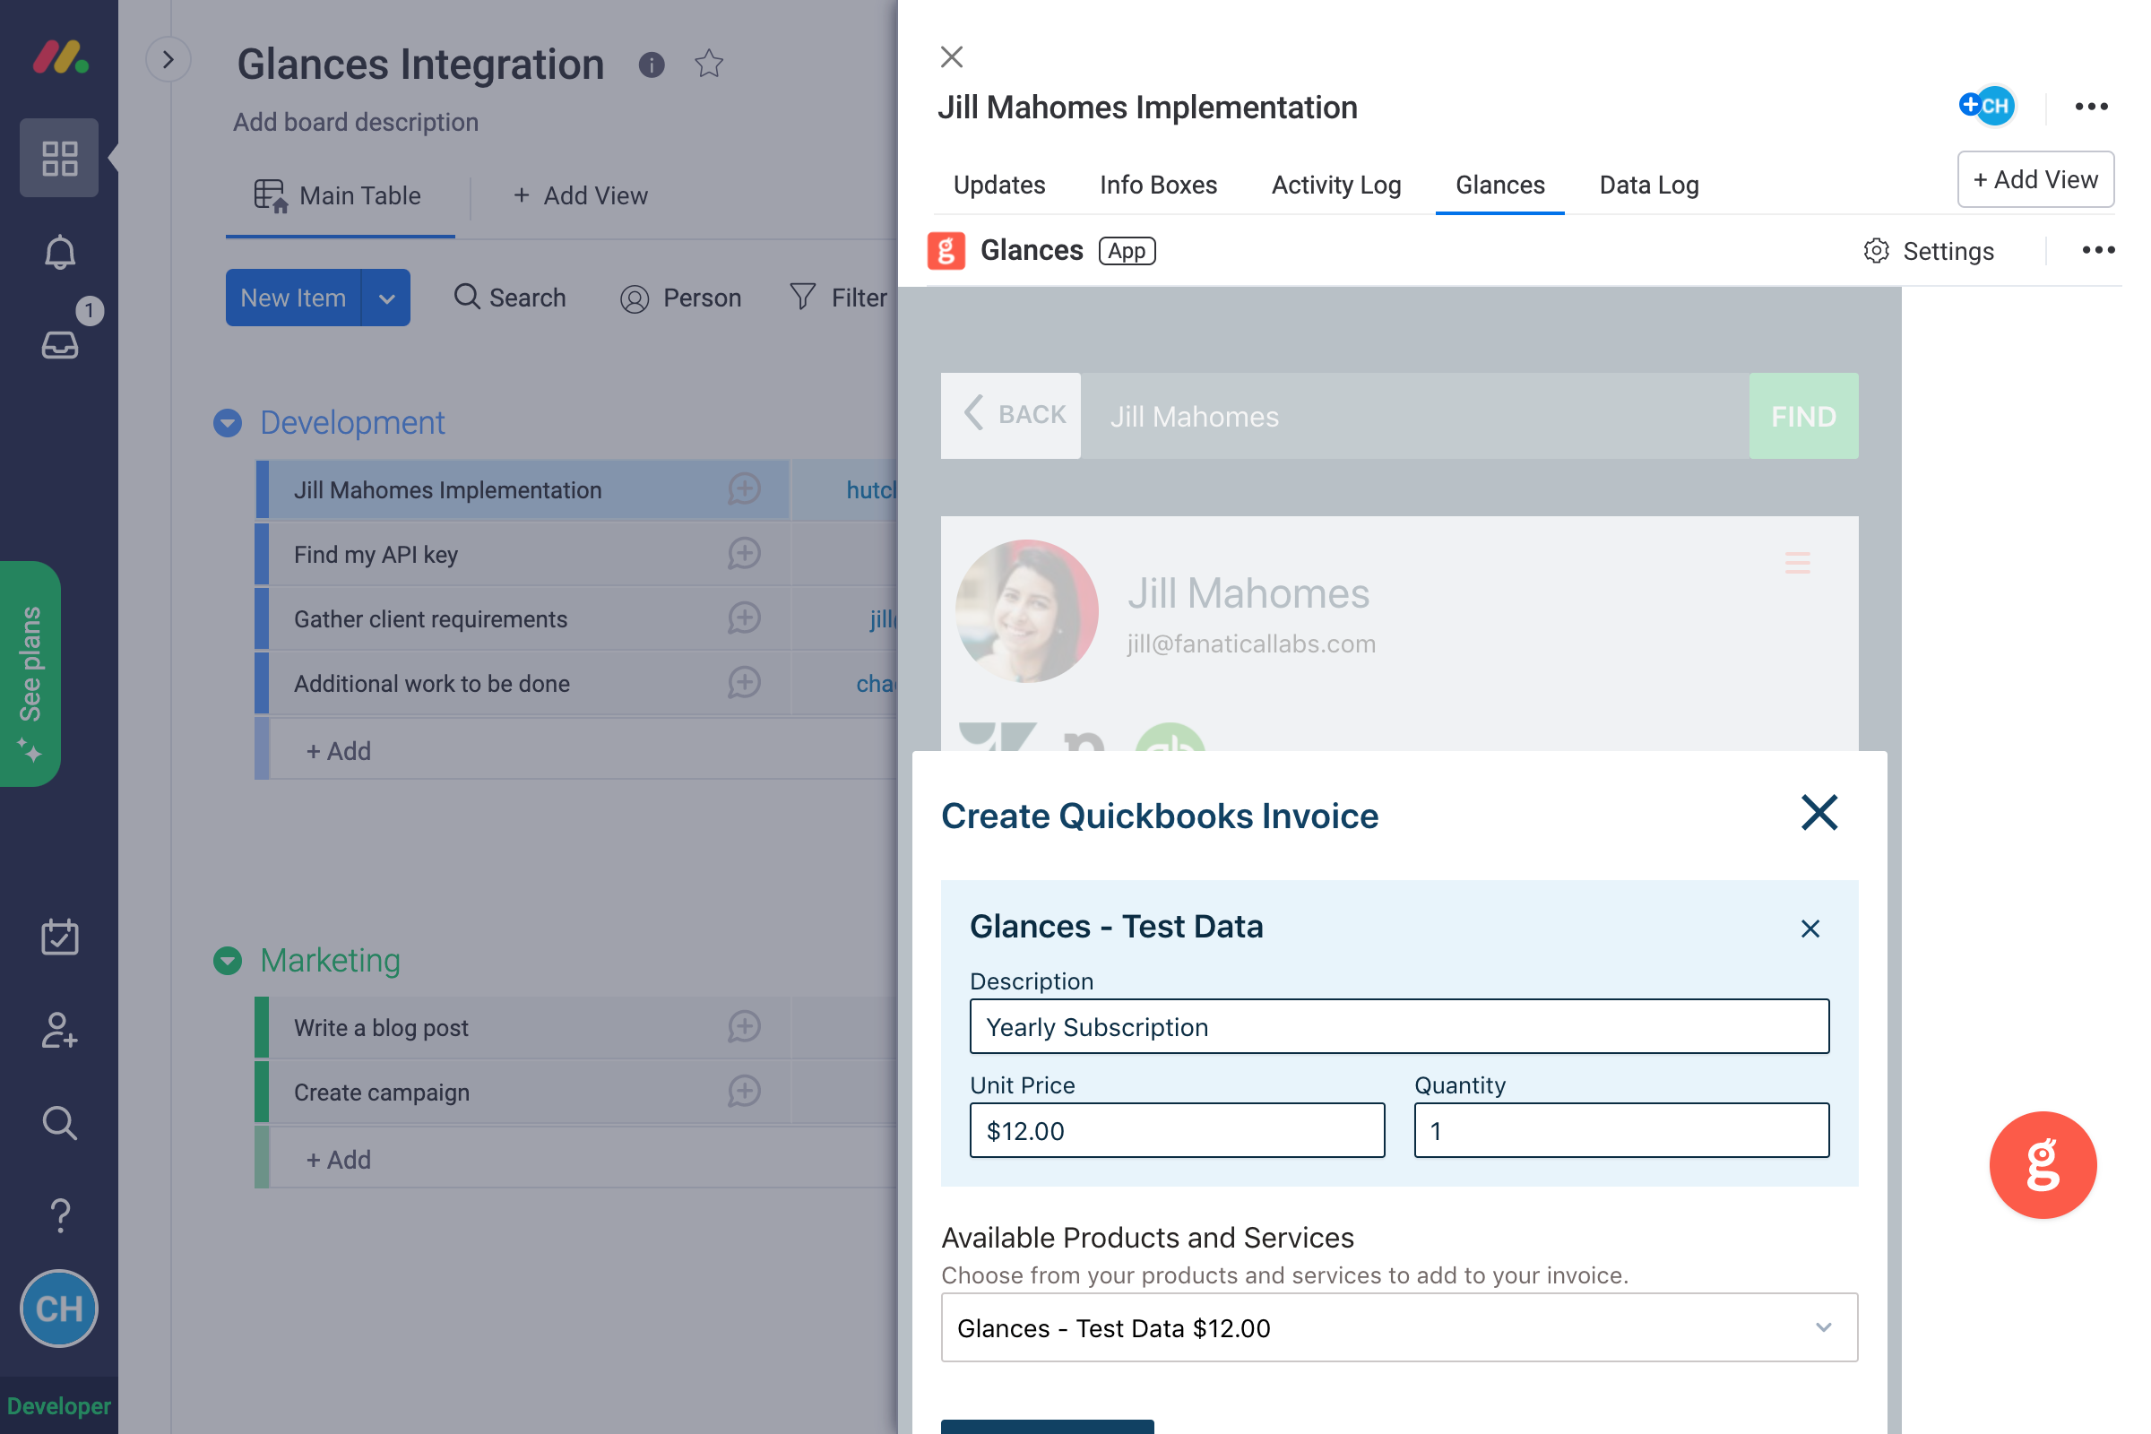This screenshot has height=1434, width=2151.
Task: Click the Quantity field
Action: click(1621, 1131)
